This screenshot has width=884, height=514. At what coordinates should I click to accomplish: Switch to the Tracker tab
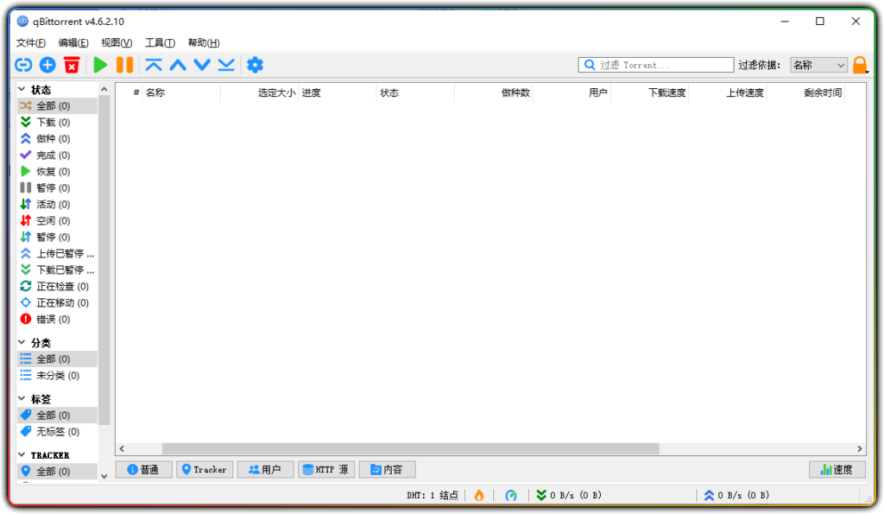[205, 469]
